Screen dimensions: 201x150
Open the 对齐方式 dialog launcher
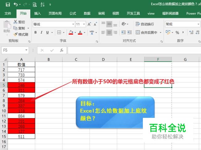tap(161, 41)
